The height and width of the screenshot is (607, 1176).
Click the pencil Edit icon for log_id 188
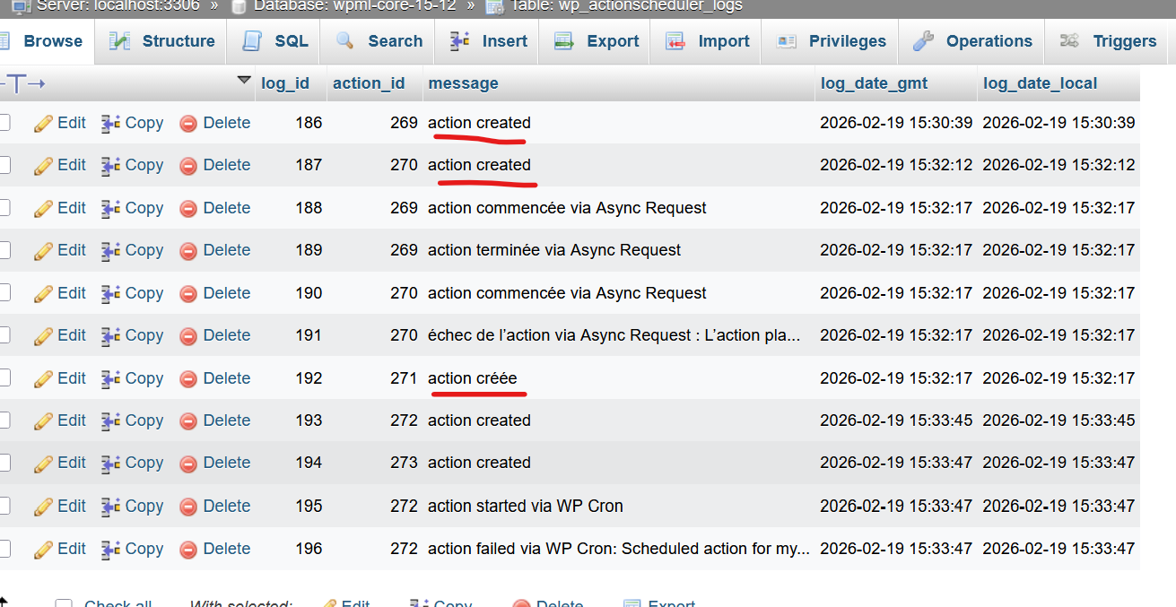pyautogui.click(x=44, y=208)
